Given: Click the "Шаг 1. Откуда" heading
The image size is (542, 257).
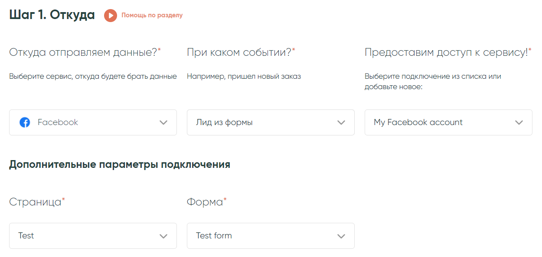Looking at the screenshot, I should pos(52,15).
